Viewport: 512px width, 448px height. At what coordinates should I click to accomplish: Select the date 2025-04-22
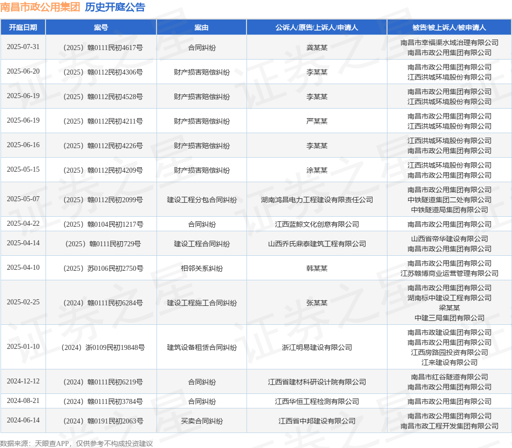[x=23, y=223]
